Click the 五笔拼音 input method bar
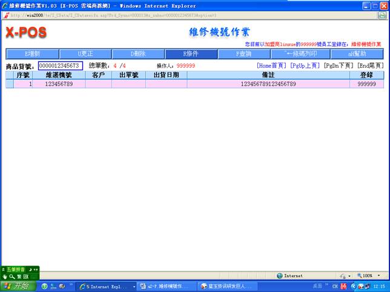 pos(17,269)
